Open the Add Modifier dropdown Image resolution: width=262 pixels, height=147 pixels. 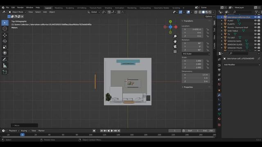242,65
